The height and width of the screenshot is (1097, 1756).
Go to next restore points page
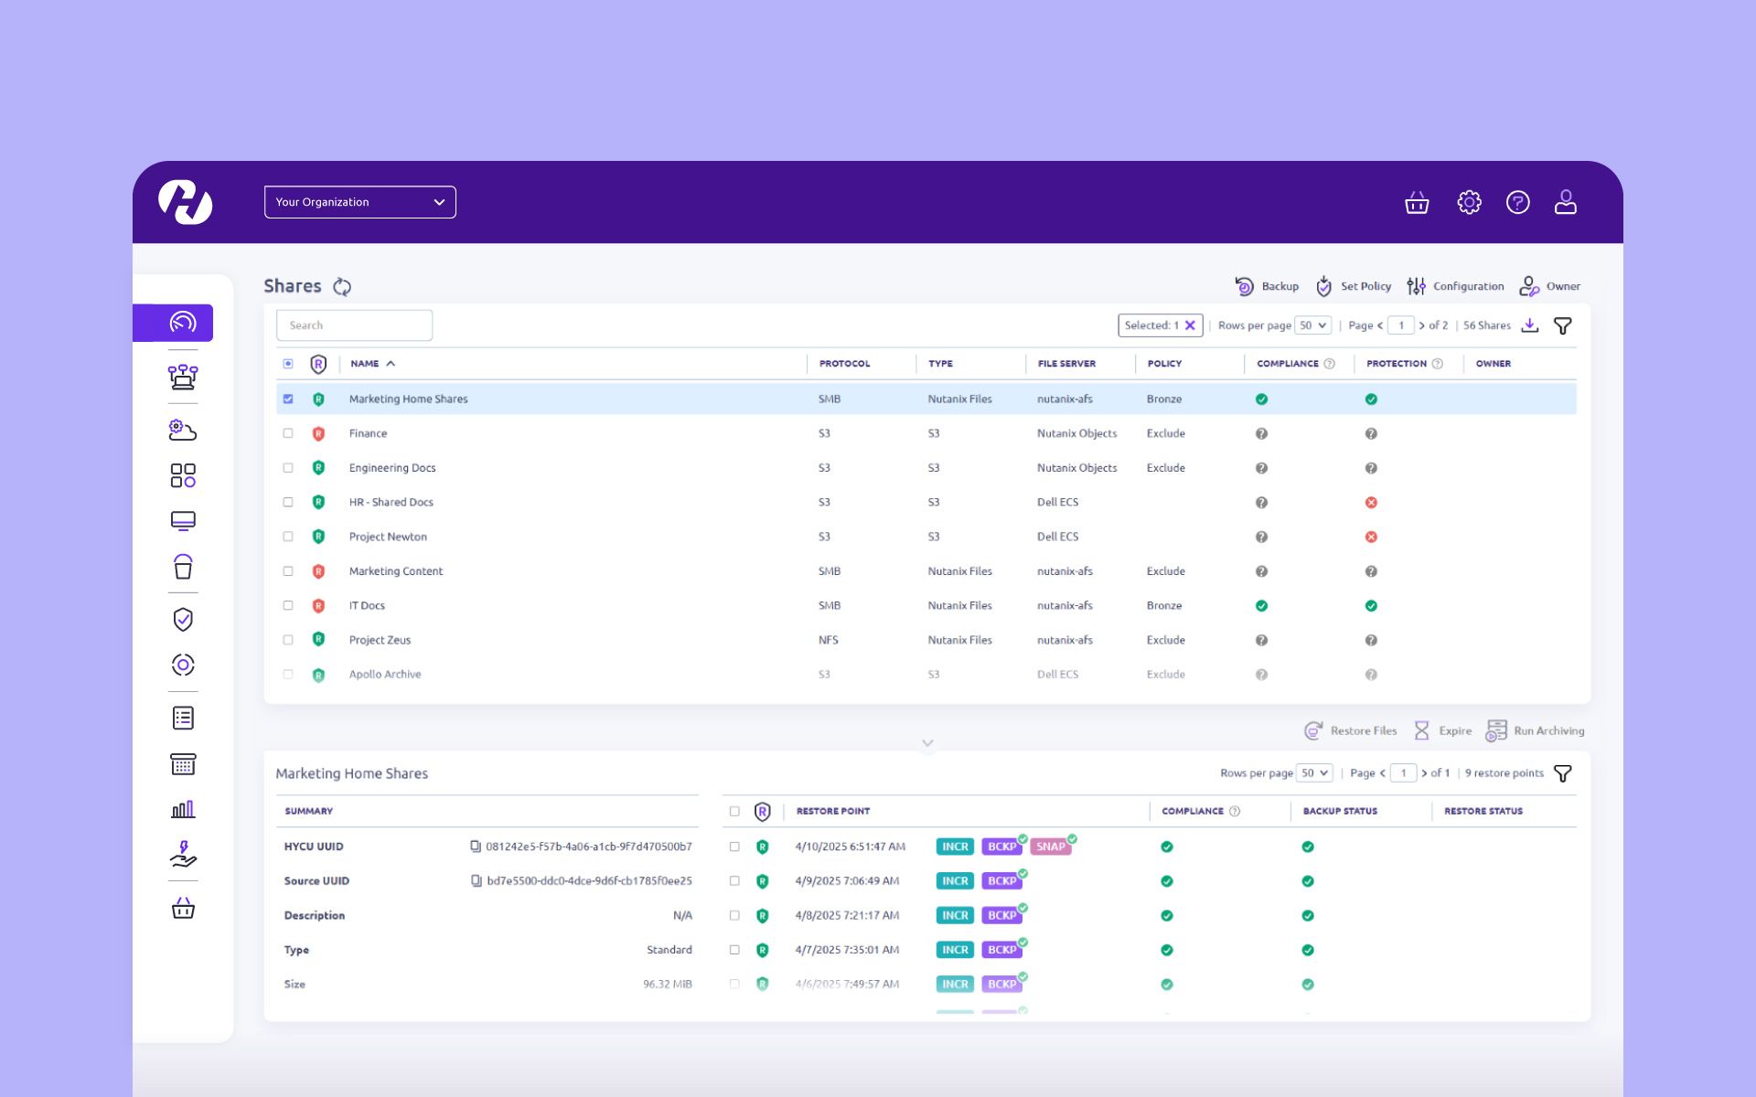(1424, 773)
